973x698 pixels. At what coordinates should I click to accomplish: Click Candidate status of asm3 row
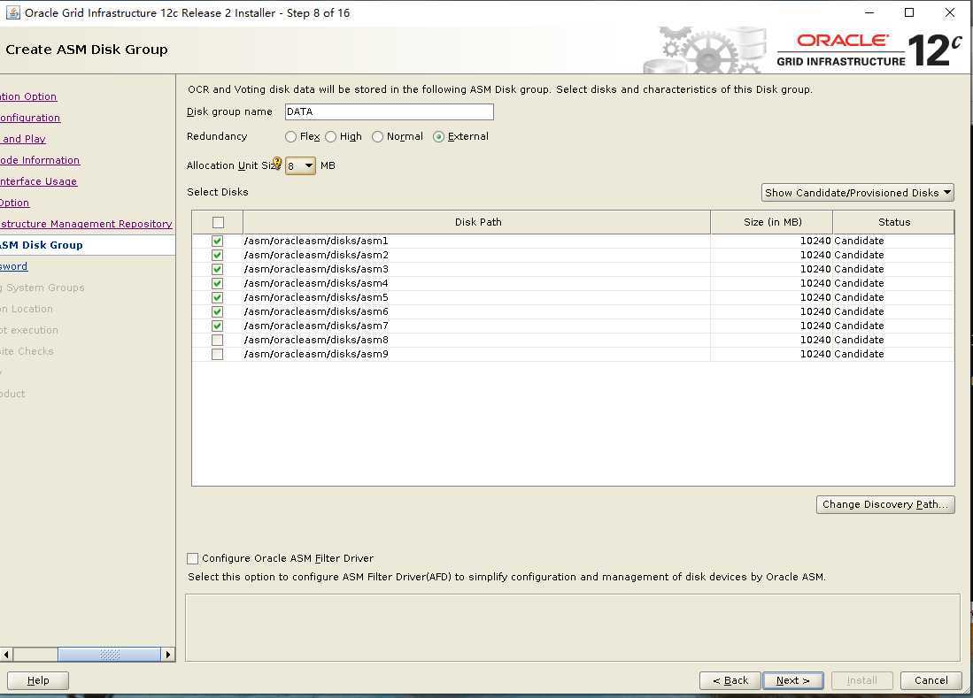(859, 269)
